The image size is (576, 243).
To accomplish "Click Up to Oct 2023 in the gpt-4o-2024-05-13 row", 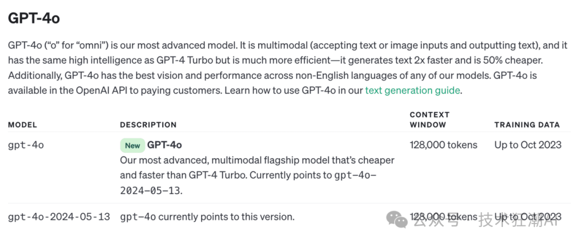I will click(527, 217).
